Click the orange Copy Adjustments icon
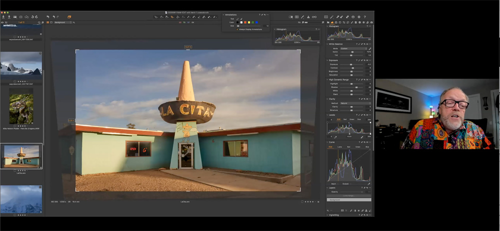 coord(69,17)
